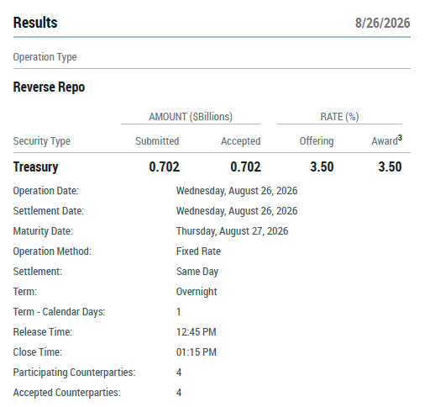Click the Overnight term value

[x=197, y=292]
